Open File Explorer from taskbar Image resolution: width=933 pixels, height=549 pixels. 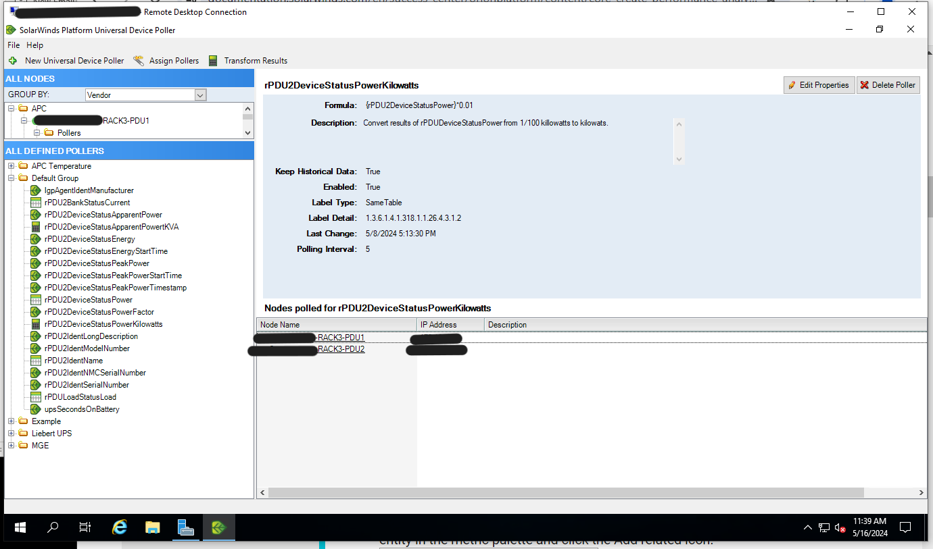click(x=153, y=527)
